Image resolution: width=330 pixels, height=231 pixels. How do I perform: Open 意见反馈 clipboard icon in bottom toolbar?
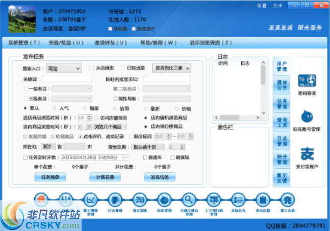click(263, 199)
